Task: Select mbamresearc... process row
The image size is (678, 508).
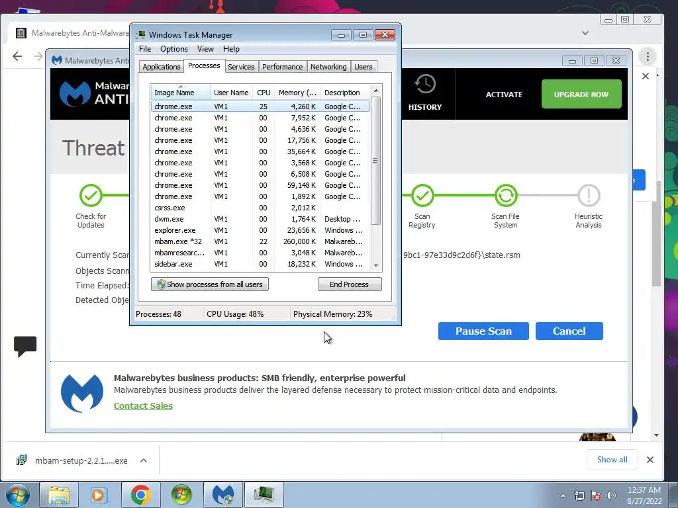Action: [260, 253]
